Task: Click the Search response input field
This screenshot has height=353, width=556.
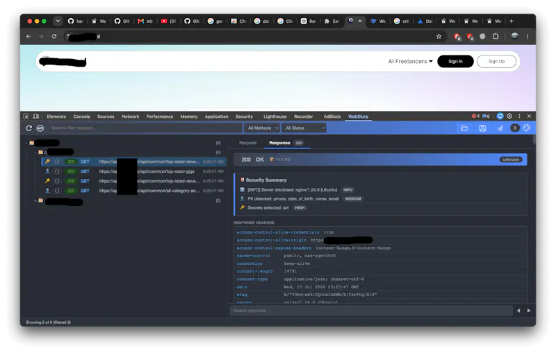Action: pos(371,311)
